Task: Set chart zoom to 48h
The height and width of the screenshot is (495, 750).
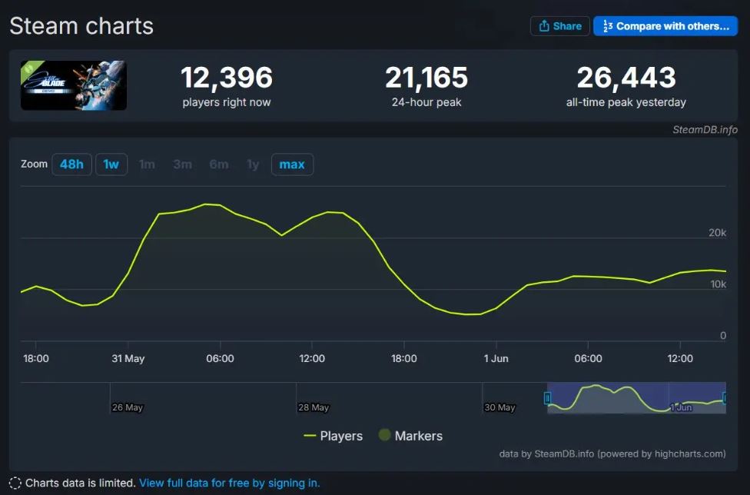Action: [71, 164]
